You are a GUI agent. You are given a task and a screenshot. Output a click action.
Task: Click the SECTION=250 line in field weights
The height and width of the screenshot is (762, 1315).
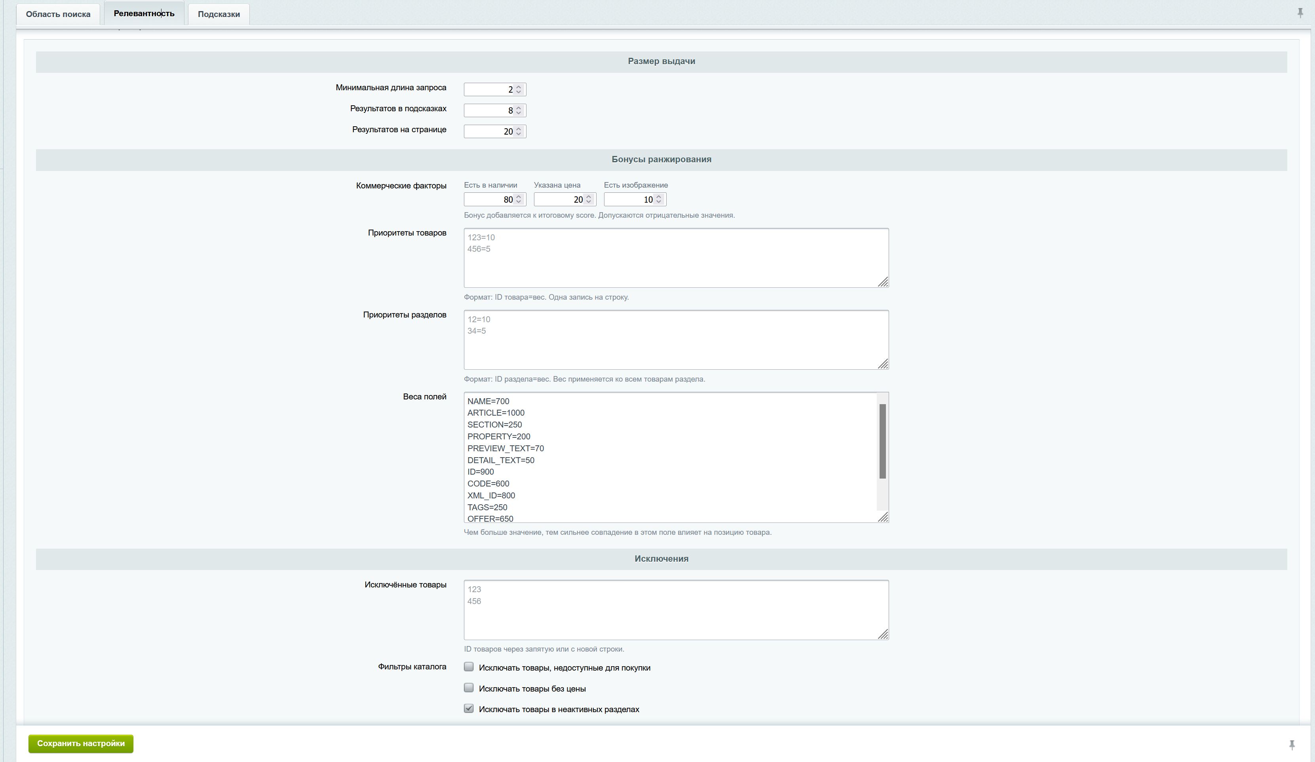point(495,424)
